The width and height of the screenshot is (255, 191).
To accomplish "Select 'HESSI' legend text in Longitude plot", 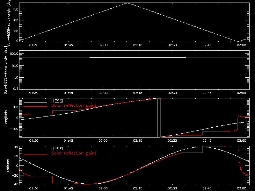I will coord(57,101).
